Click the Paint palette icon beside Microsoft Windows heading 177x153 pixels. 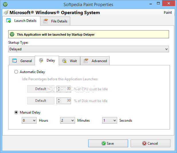[x=6, y=12]
